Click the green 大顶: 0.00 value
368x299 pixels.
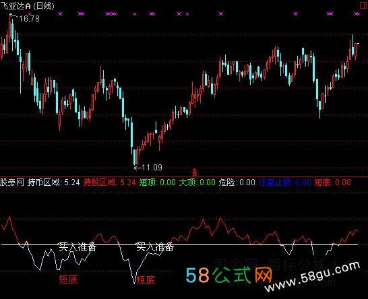pos(197,182)
